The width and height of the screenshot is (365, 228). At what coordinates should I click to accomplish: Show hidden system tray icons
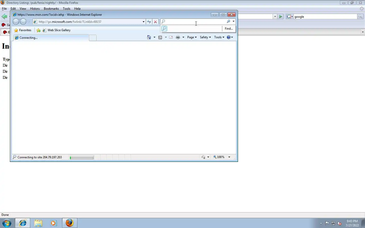pos(321,223)
